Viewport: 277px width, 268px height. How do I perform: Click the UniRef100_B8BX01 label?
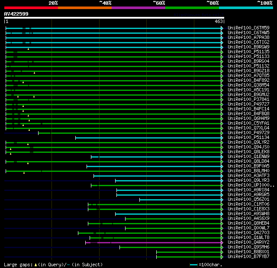(248, 252)
